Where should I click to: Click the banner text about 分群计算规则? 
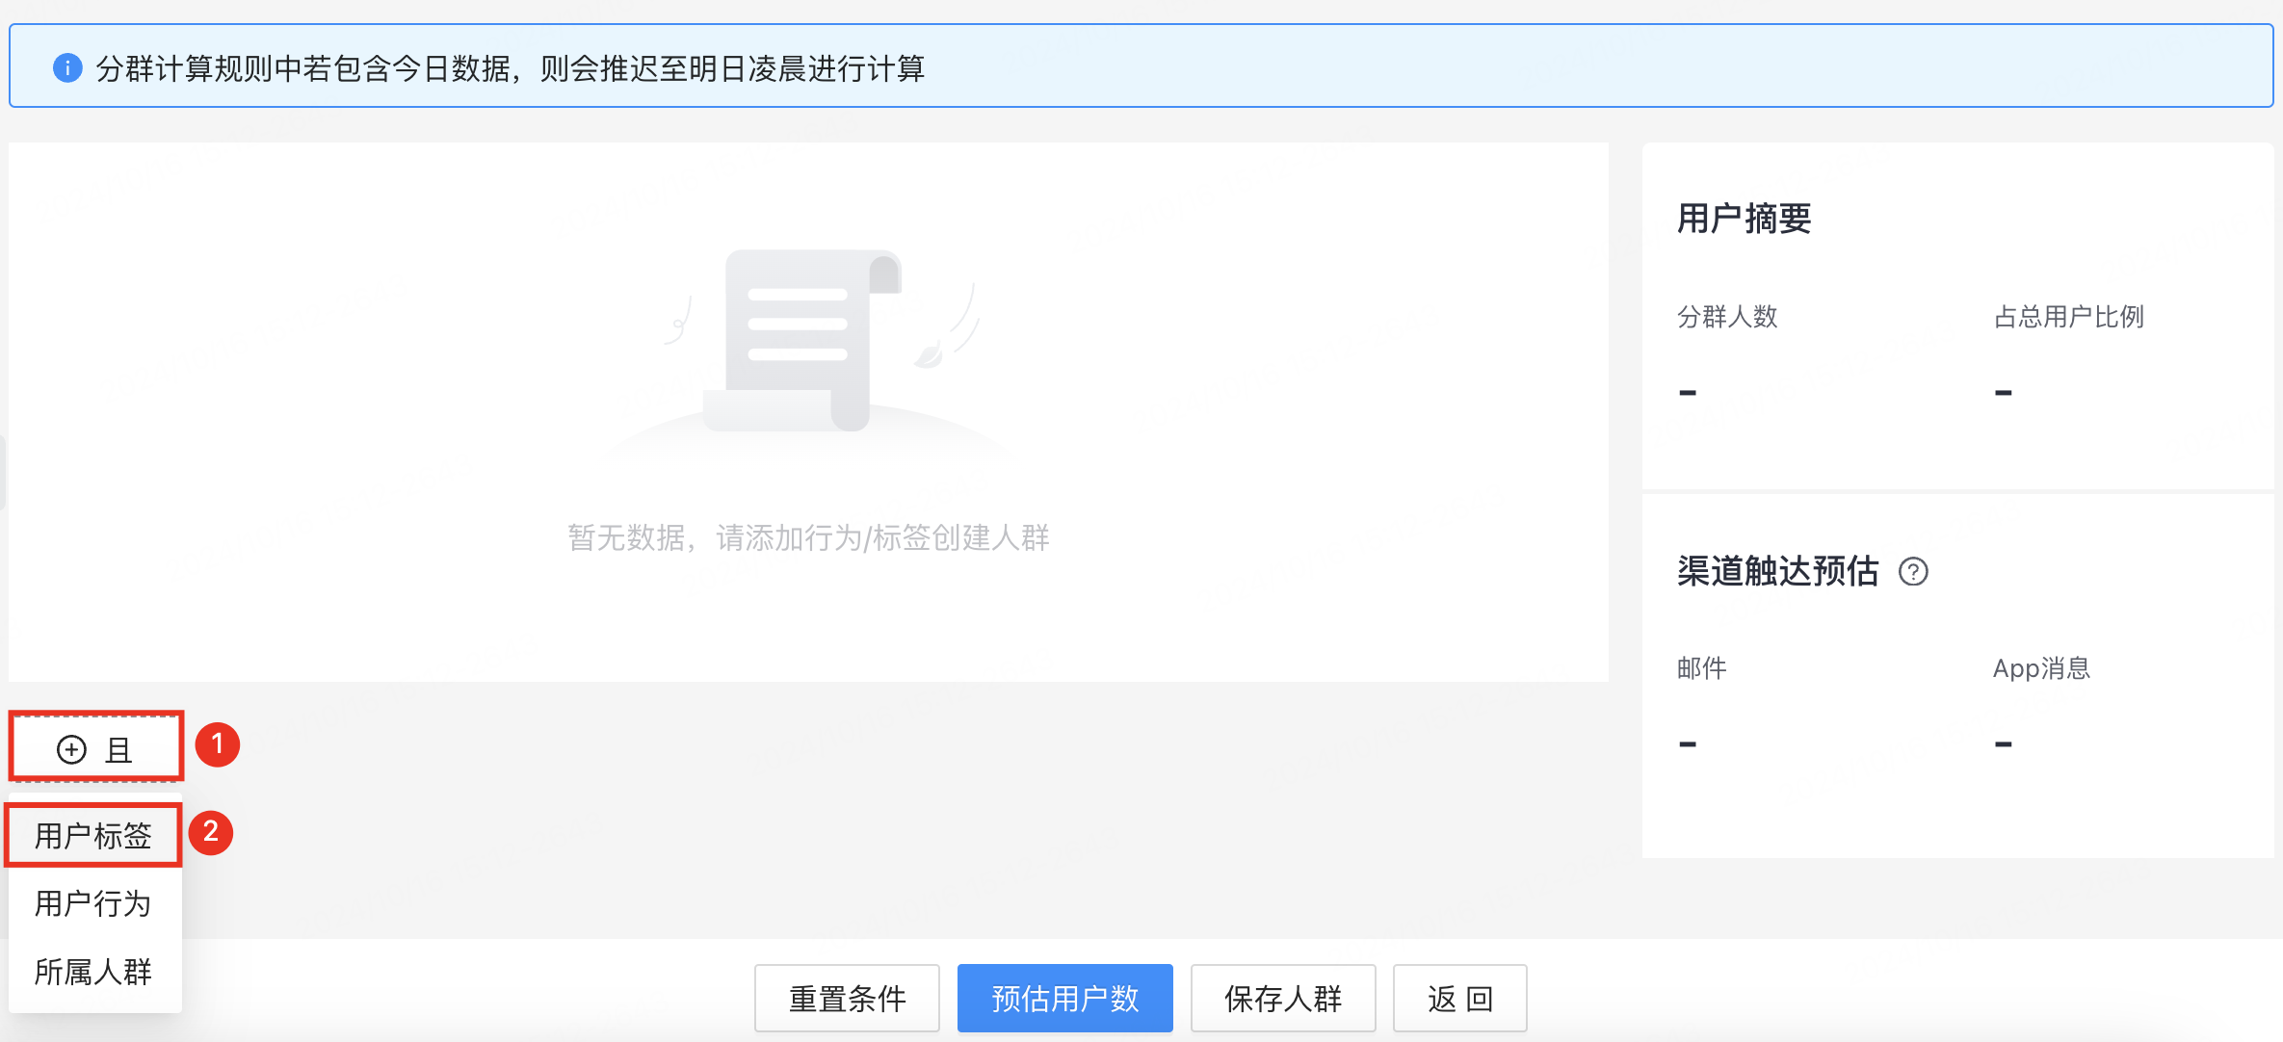(x=511, y=68)
